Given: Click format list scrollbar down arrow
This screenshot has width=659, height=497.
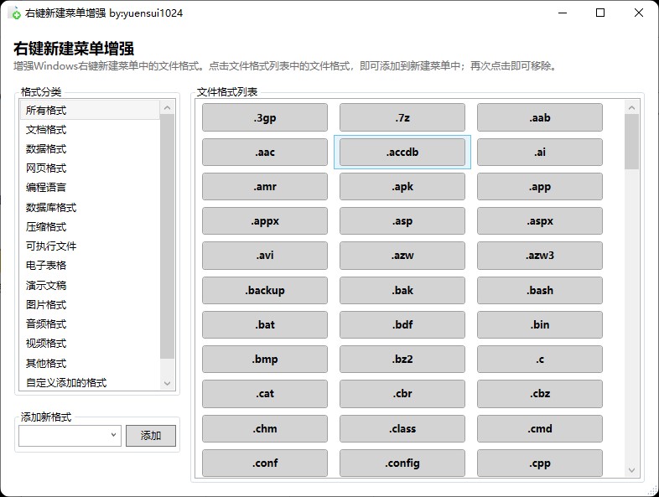Looking at the screenshot, I should tap(631, 470).
